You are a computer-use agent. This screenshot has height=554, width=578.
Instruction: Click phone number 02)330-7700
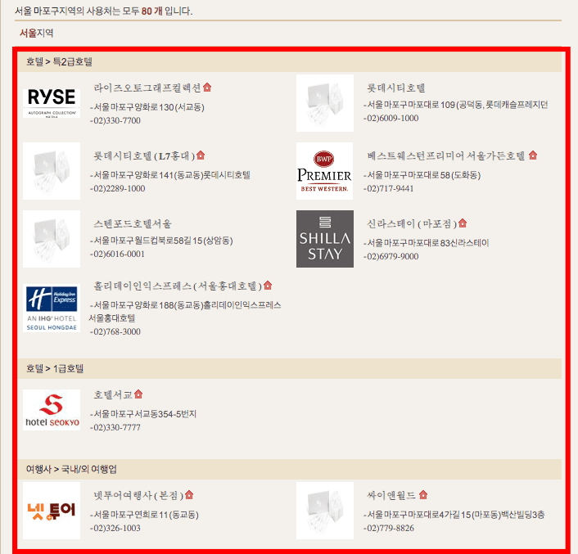coord(115,120)
